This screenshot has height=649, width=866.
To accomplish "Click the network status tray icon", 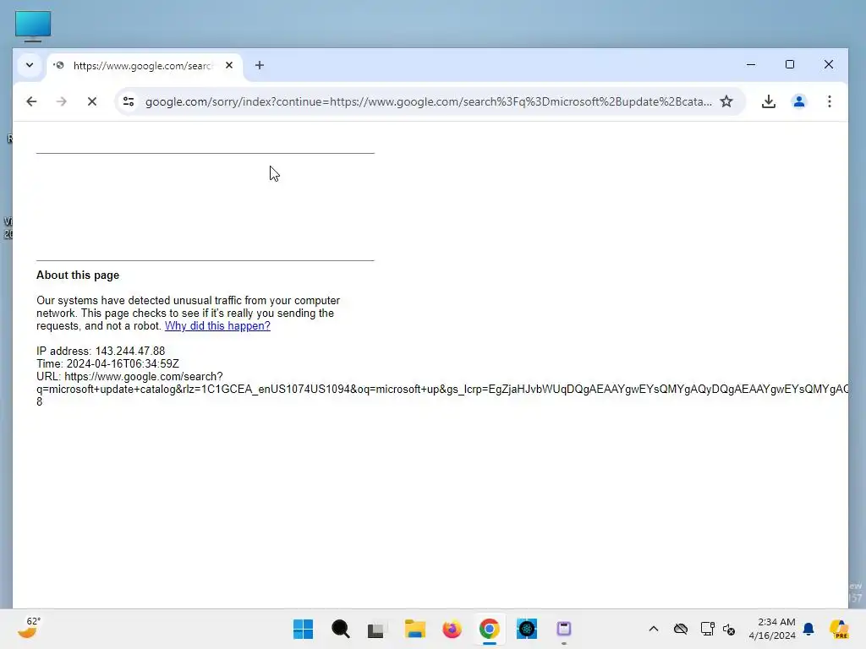I will click(708, 629).
